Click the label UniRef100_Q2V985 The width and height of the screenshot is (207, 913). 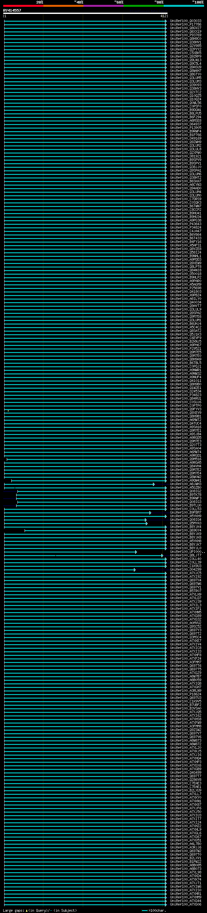click(185, 46)
